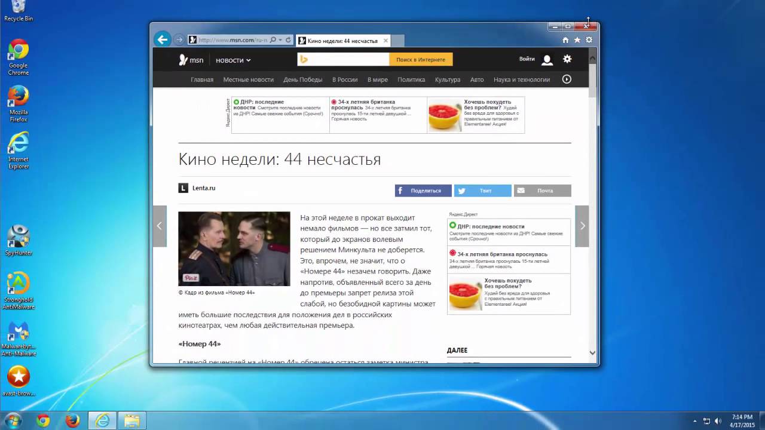Open Stronghold AntiMalware desktop shortcut

(19, 291)
